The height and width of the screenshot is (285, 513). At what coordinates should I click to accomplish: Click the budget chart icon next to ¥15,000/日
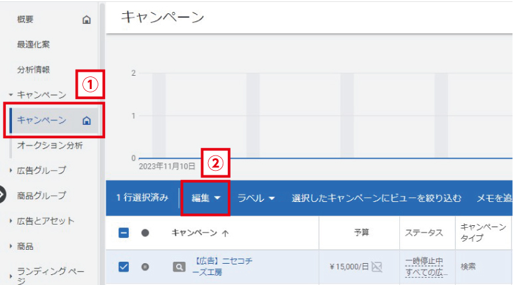coord(377,266)
